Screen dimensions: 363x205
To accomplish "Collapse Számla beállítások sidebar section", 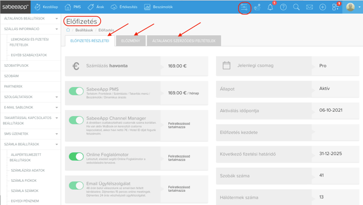I will coord(57,144).
